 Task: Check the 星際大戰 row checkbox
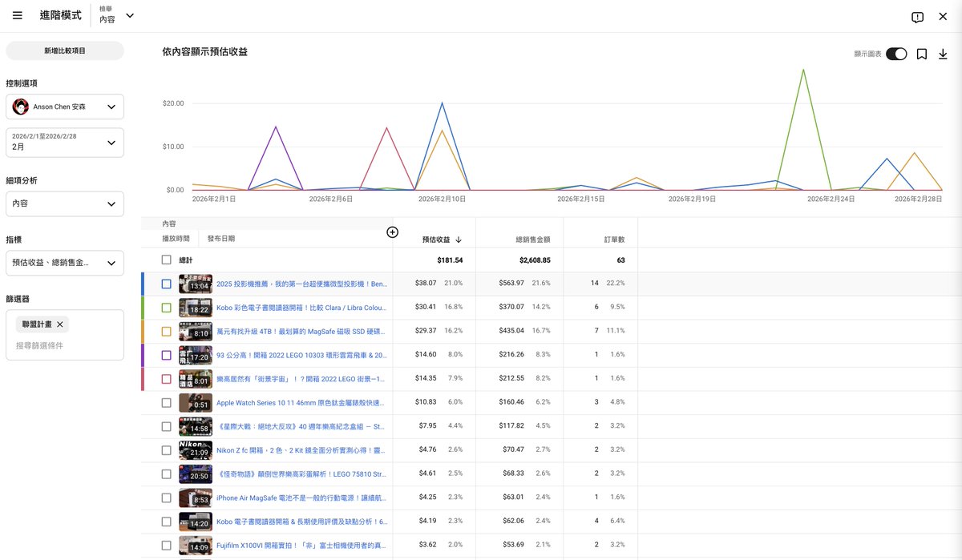click(x=166, y=426)
